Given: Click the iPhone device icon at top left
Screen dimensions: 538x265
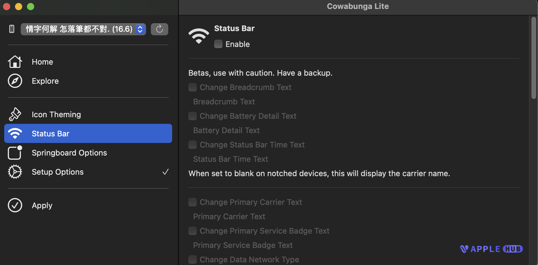Looking at the screenshot, I should pyautogui.click(x=11, y=29).
